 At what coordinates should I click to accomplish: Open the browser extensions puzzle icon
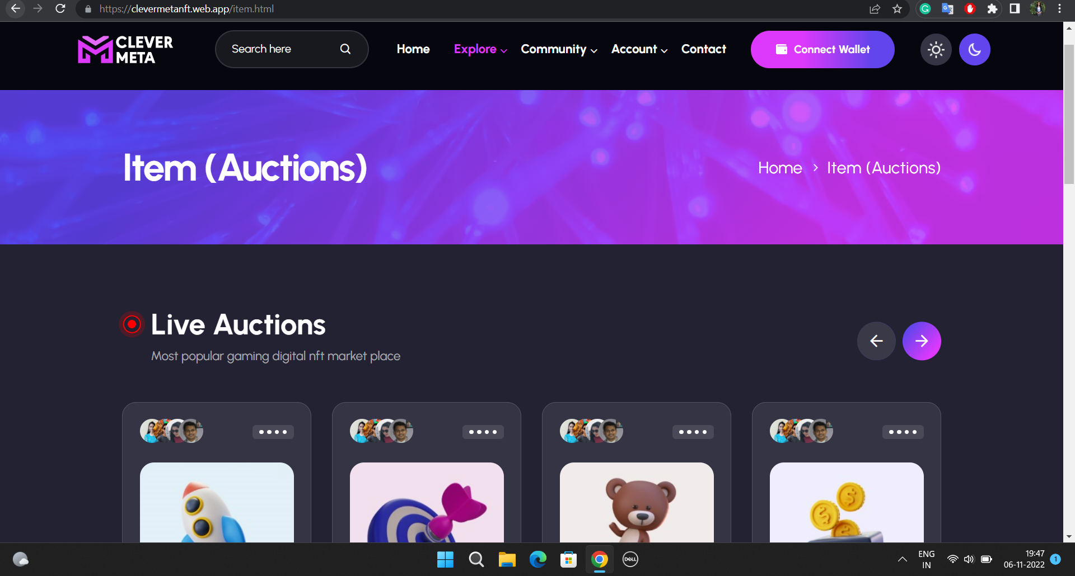click(992, 9)
